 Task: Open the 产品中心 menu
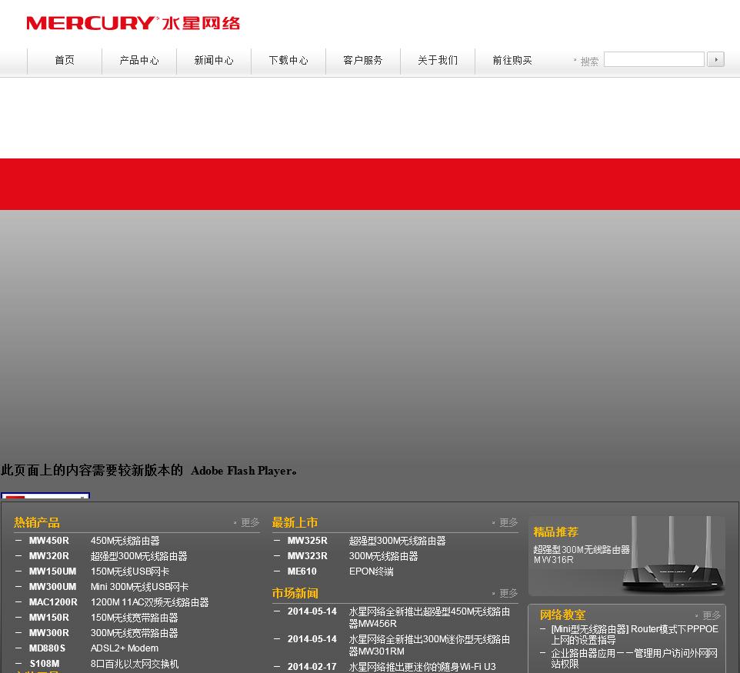tap(139, 61)
